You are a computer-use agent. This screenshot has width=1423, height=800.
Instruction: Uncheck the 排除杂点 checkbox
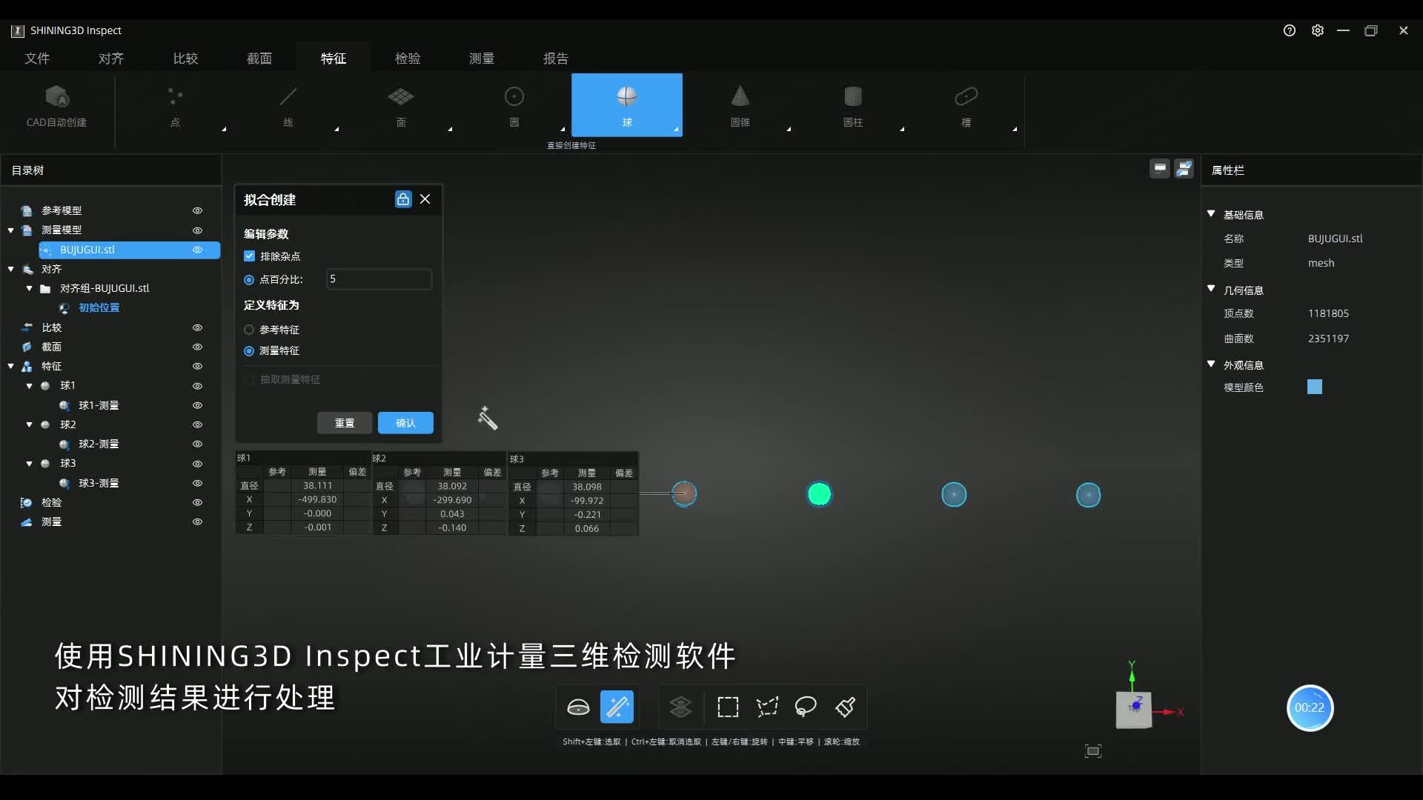click(x=250, y=256)
